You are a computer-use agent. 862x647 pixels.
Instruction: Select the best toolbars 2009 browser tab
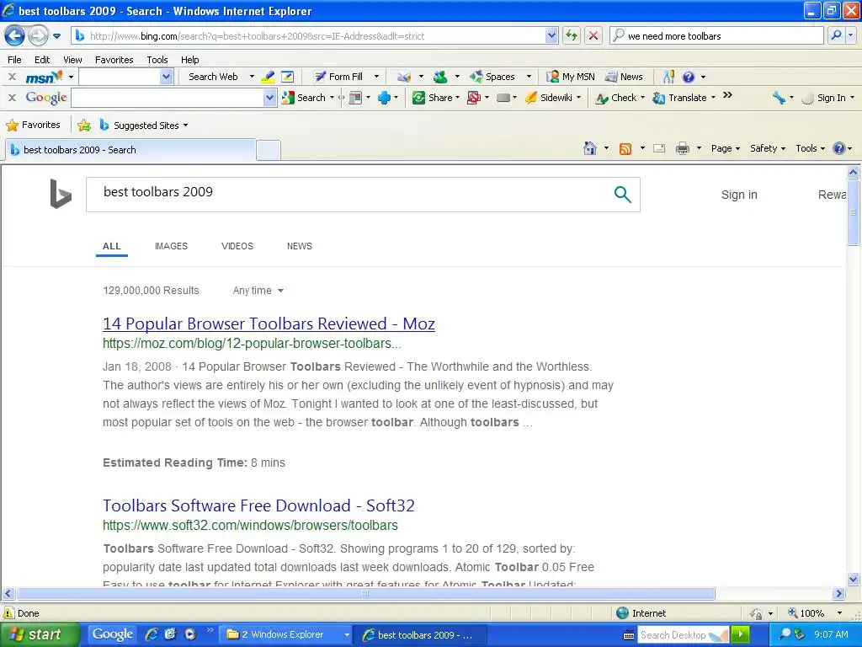(x=130, y=150)
